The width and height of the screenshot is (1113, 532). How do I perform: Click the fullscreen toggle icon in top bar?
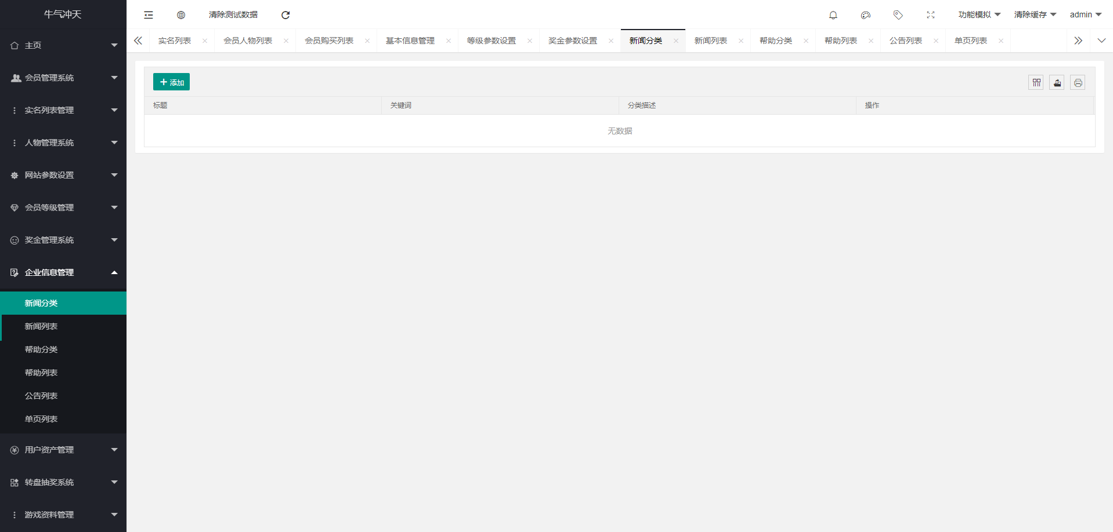point(931,14)
